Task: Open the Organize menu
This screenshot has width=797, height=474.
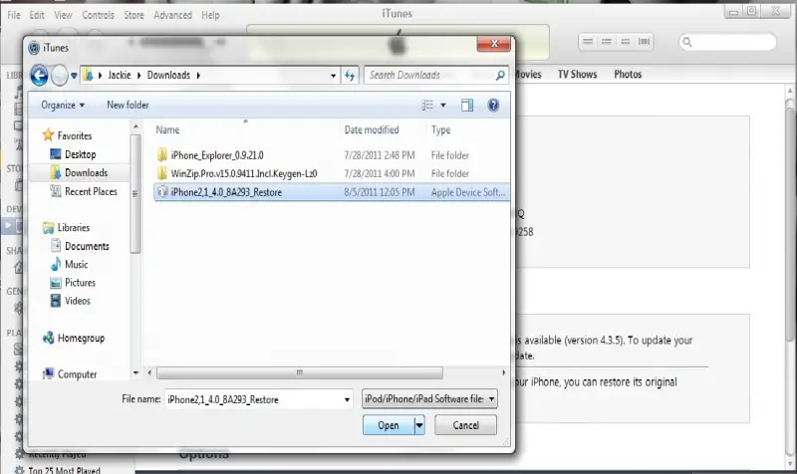Action: tap(63, 106)
